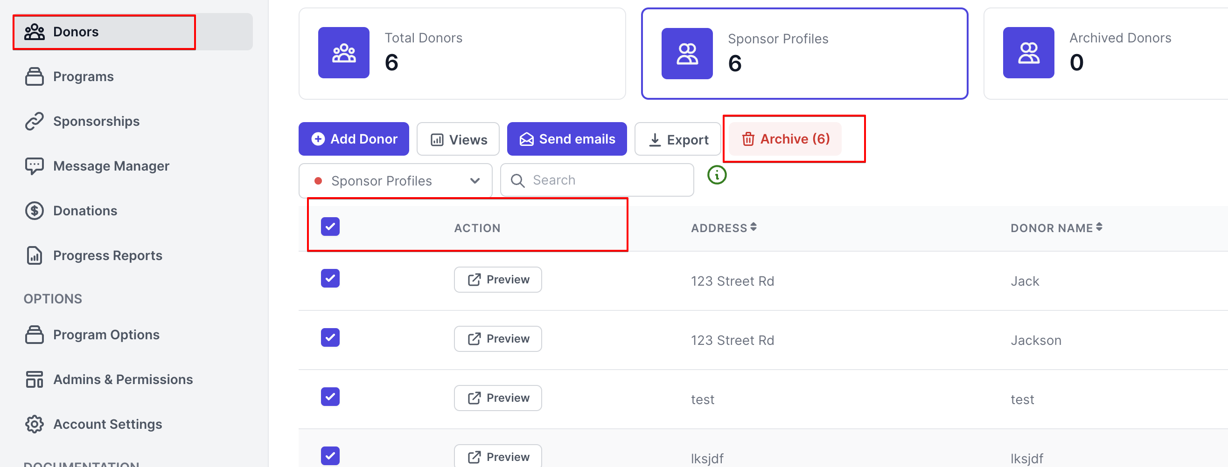Screen dimensions: 1228x467
Task: Uncheck the checkbox for Jack's row
Action: pos(330,279)
